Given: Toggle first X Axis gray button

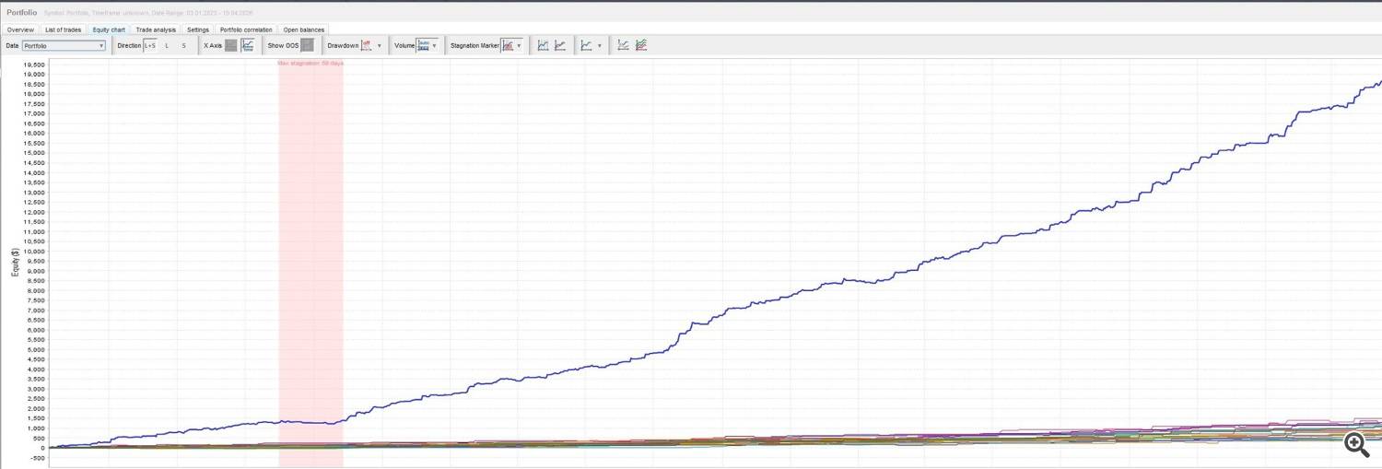Looking at the screenshot, I should tap(231, 45).
